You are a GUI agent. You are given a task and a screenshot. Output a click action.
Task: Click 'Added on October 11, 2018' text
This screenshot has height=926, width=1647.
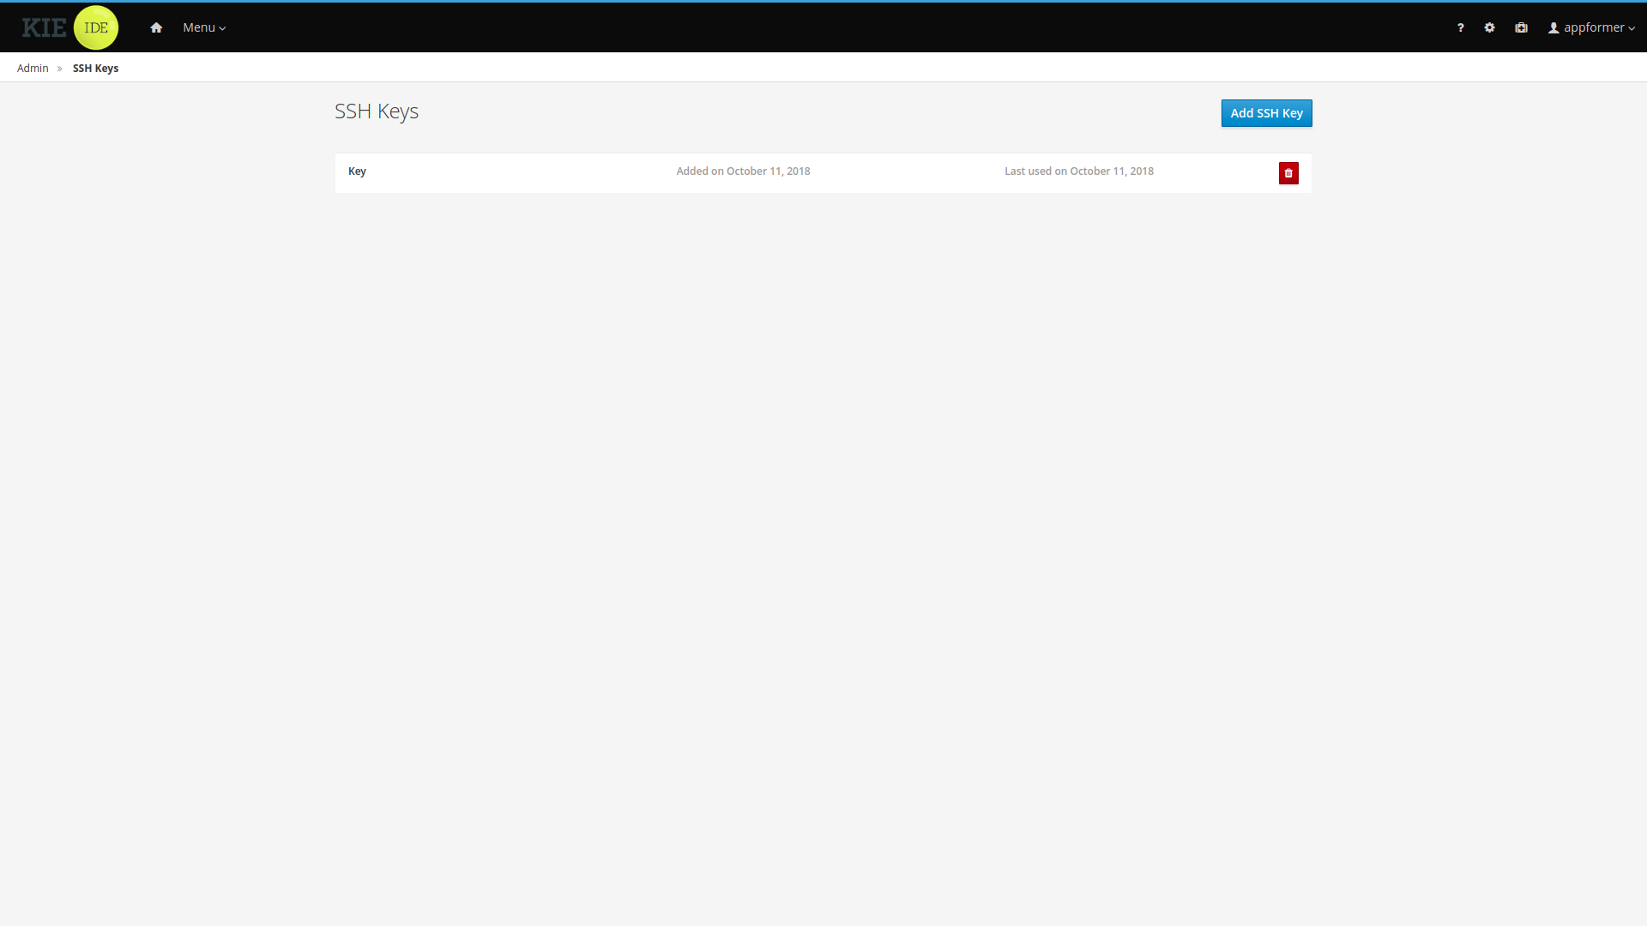click(x=743, y=171)
